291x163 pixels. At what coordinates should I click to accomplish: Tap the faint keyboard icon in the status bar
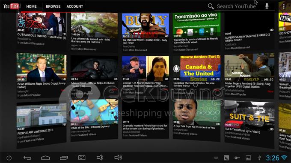point(216,158)
